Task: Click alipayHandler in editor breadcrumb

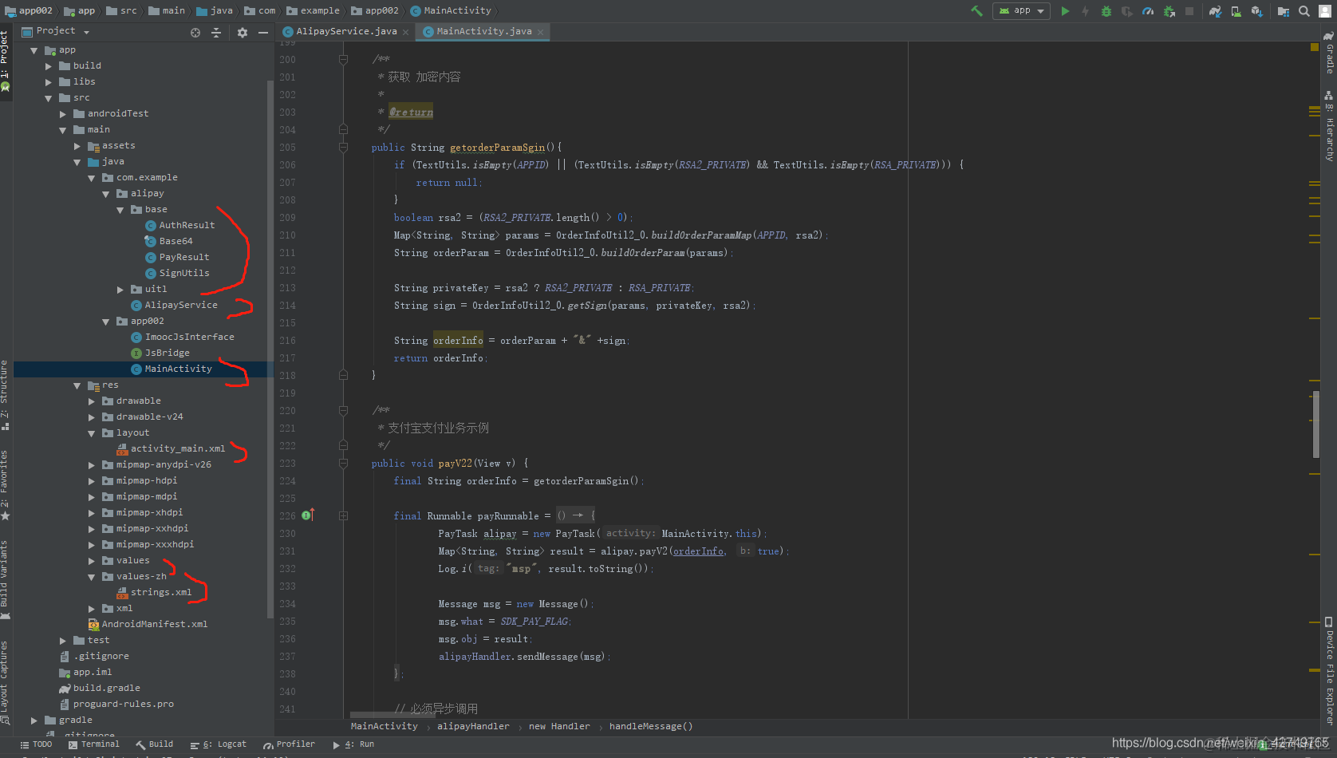Action: coord(473,727)
